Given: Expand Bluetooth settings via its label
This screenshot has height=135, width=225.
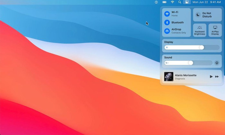Looking at the screenshot, I should pyautogui.click(x=177, y=22).
